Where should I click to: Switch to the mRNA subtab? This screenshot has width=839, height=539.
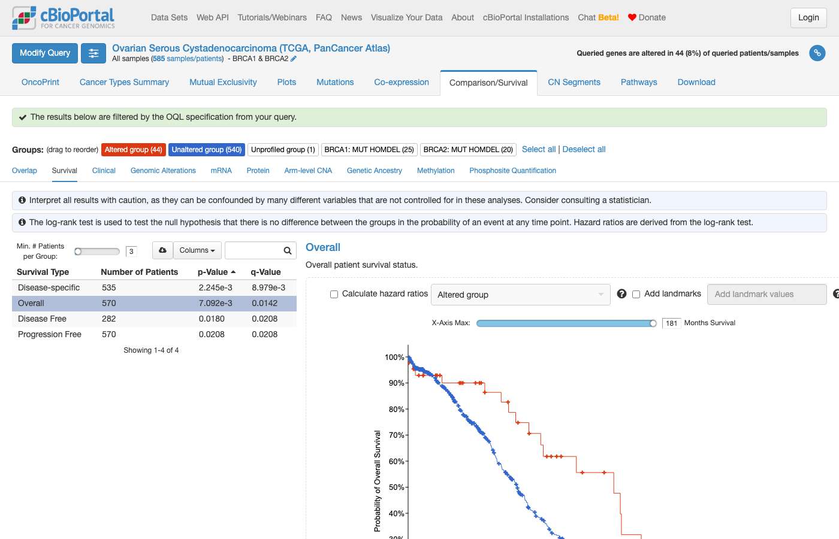(x=221, y=171)
